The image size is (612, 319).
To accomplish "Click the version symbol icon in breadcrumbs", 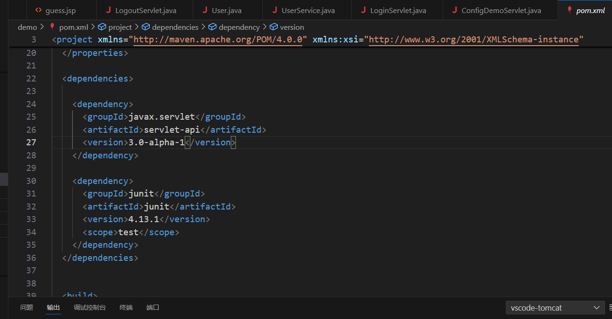I will pos(274,27).
